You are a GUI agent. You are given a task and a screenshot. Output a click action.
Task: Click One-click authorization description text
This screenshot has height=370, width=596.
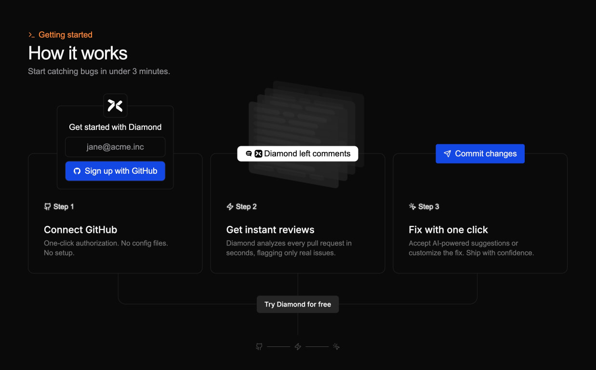[106, 248]
